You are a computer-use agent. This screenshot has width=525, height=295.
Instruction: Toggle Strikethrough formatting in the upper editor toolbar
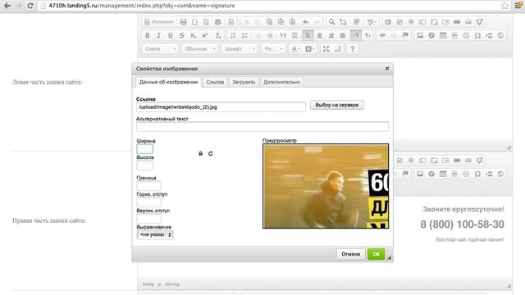point(182,35)
